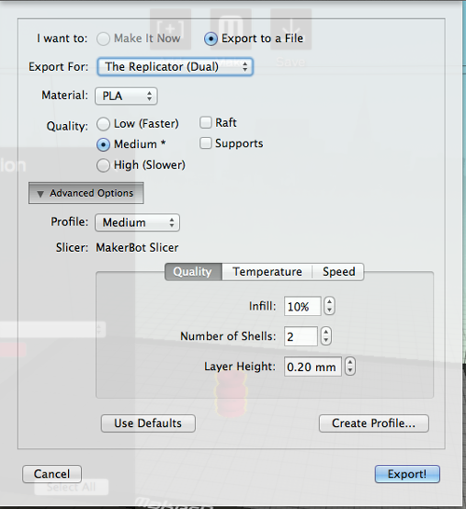Switch to the Temperature tab

pos(267,271)
